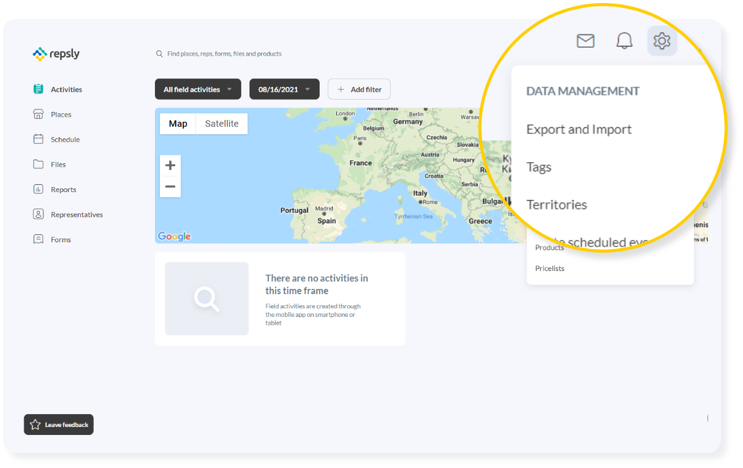The width and height of the screenshot is (743, 468).
Task: Click the Repsly logo
Action: [56, 54]
